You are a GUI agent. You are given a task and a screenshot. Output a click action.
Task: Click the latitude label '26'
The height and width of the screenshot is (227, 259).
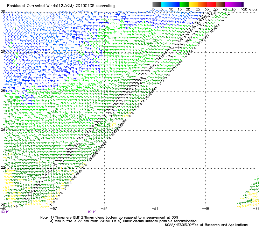(3, 91)
